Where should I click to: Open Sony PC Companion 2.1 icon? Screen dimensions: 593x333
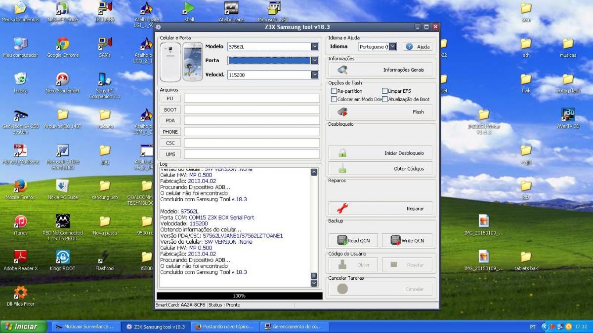[x=105, y=85]
